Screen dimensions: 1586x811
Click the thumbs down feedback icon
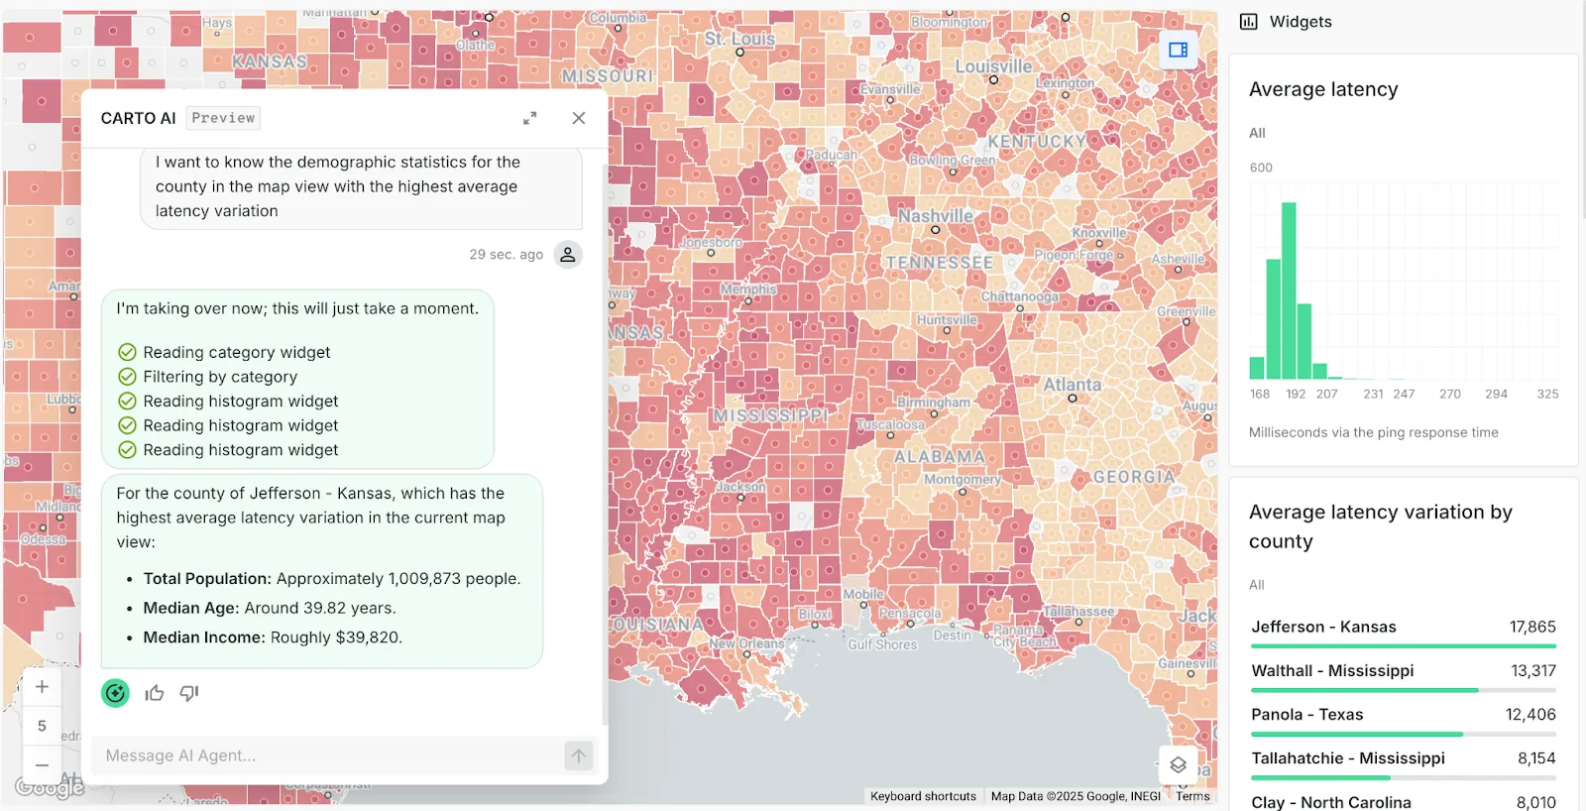pos(189,693)
